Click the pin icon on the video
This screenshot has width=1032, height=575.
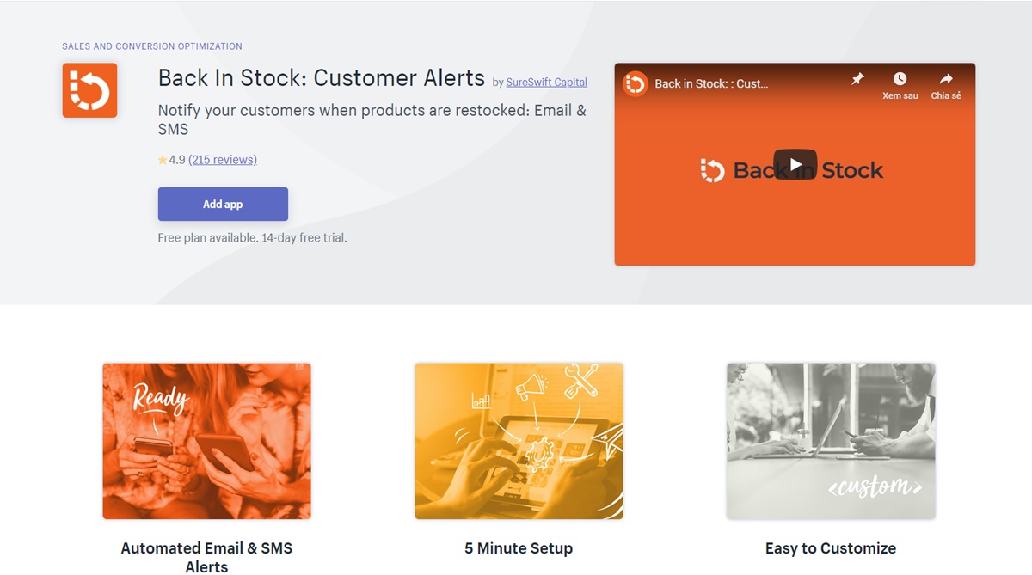[857, 79]
